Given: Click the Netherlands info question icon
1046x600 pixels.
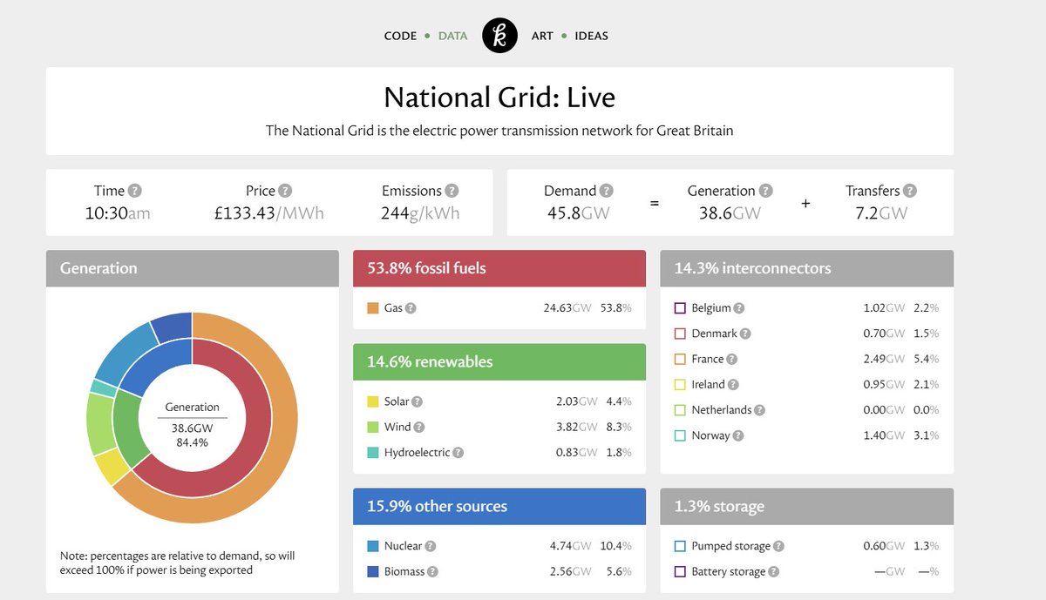Looking at the screenshot, I should point(759,410).
